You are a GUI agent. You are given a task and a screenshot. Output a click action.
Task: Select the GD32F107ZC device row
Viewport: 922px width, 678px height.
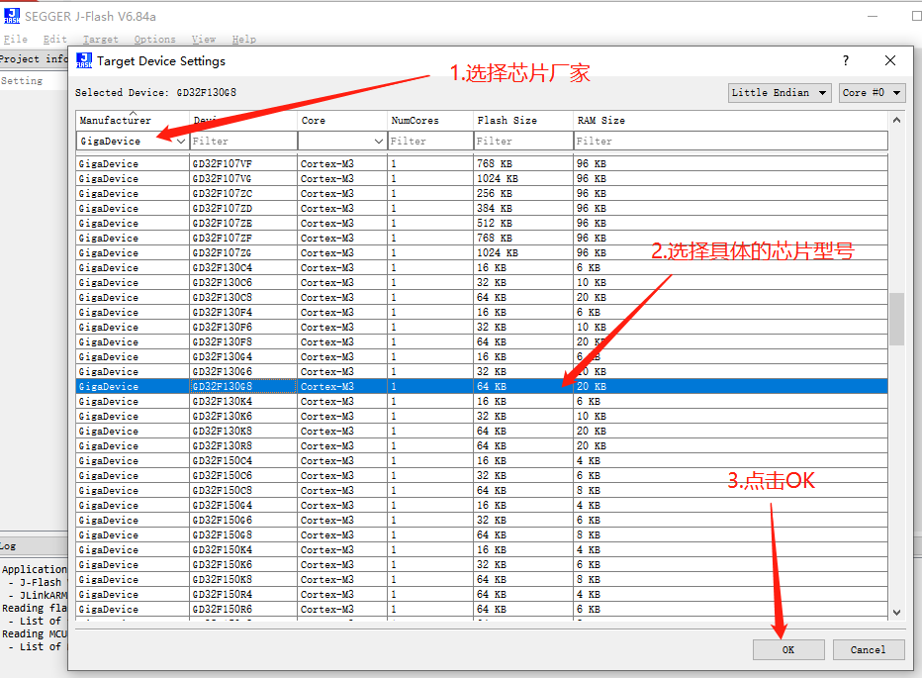click(x=482, y=193)
